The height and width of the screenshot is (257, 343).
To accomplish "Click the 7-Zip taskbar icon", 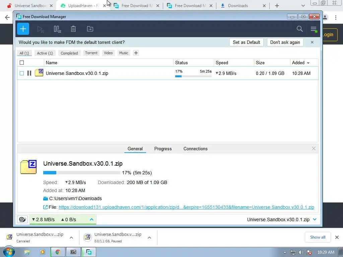I will pos(73,252).
